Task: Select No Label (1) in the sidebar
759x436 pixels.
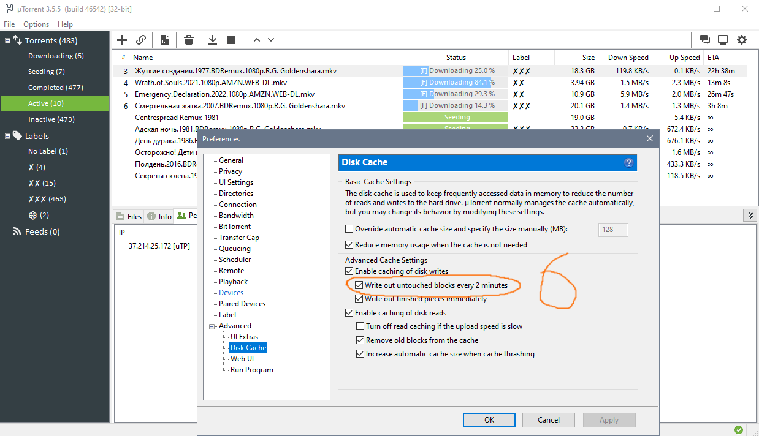Action: click(48, 151)
